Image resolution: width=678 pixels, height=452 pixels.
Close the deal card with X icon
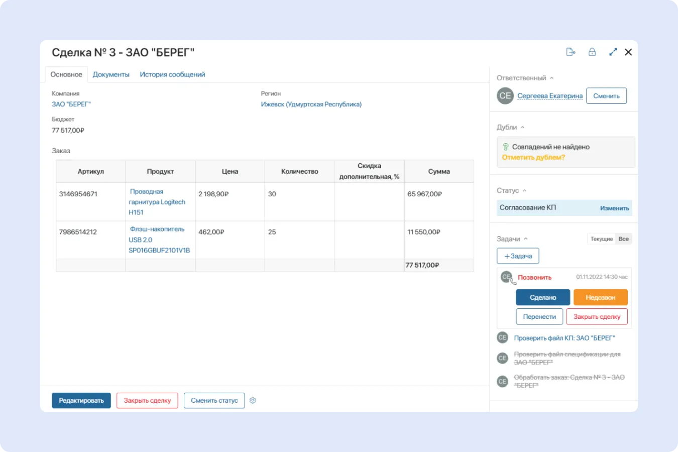[628, 52]
